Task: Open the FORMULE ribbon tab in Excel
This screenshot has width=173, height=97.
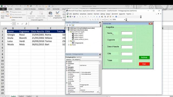Action: pos(41,9)
